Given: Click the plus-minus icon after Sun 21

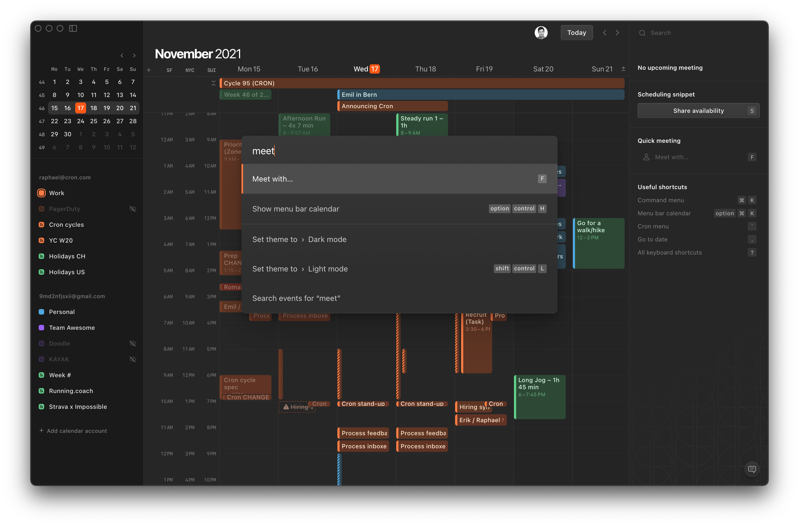Looking at the screenshot, I should [x=623, y=69].
